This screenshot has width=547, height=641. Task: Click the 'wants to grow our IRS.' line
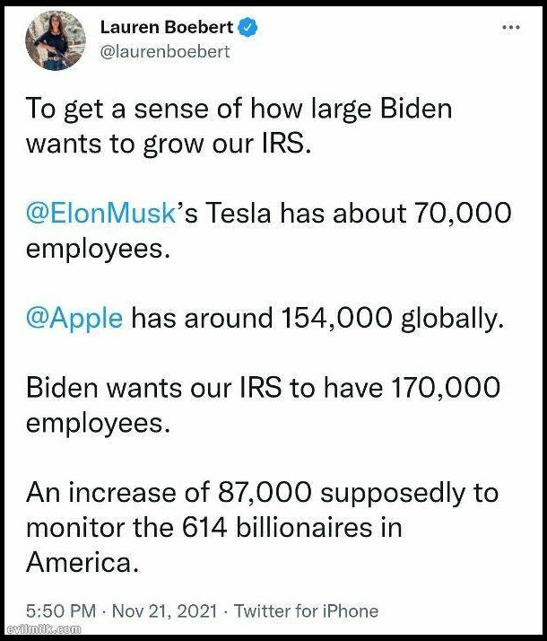[169, 144]
